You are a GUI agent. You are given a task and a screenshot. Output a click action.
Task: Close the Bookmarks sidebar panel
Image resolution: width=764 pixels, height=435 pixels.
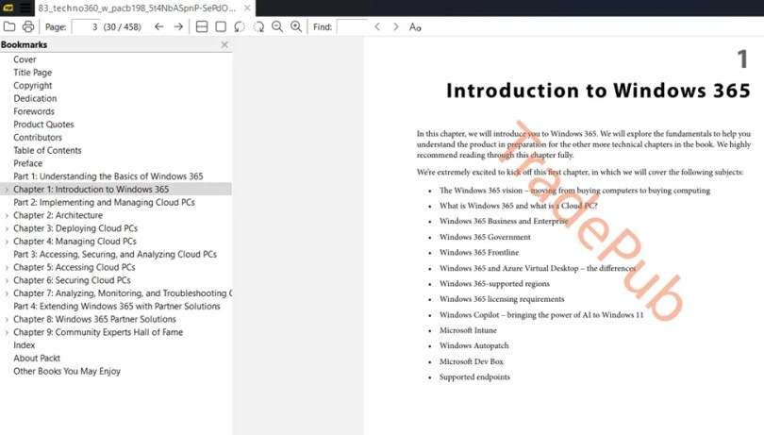pyautogui.click(x=224, y=44)
